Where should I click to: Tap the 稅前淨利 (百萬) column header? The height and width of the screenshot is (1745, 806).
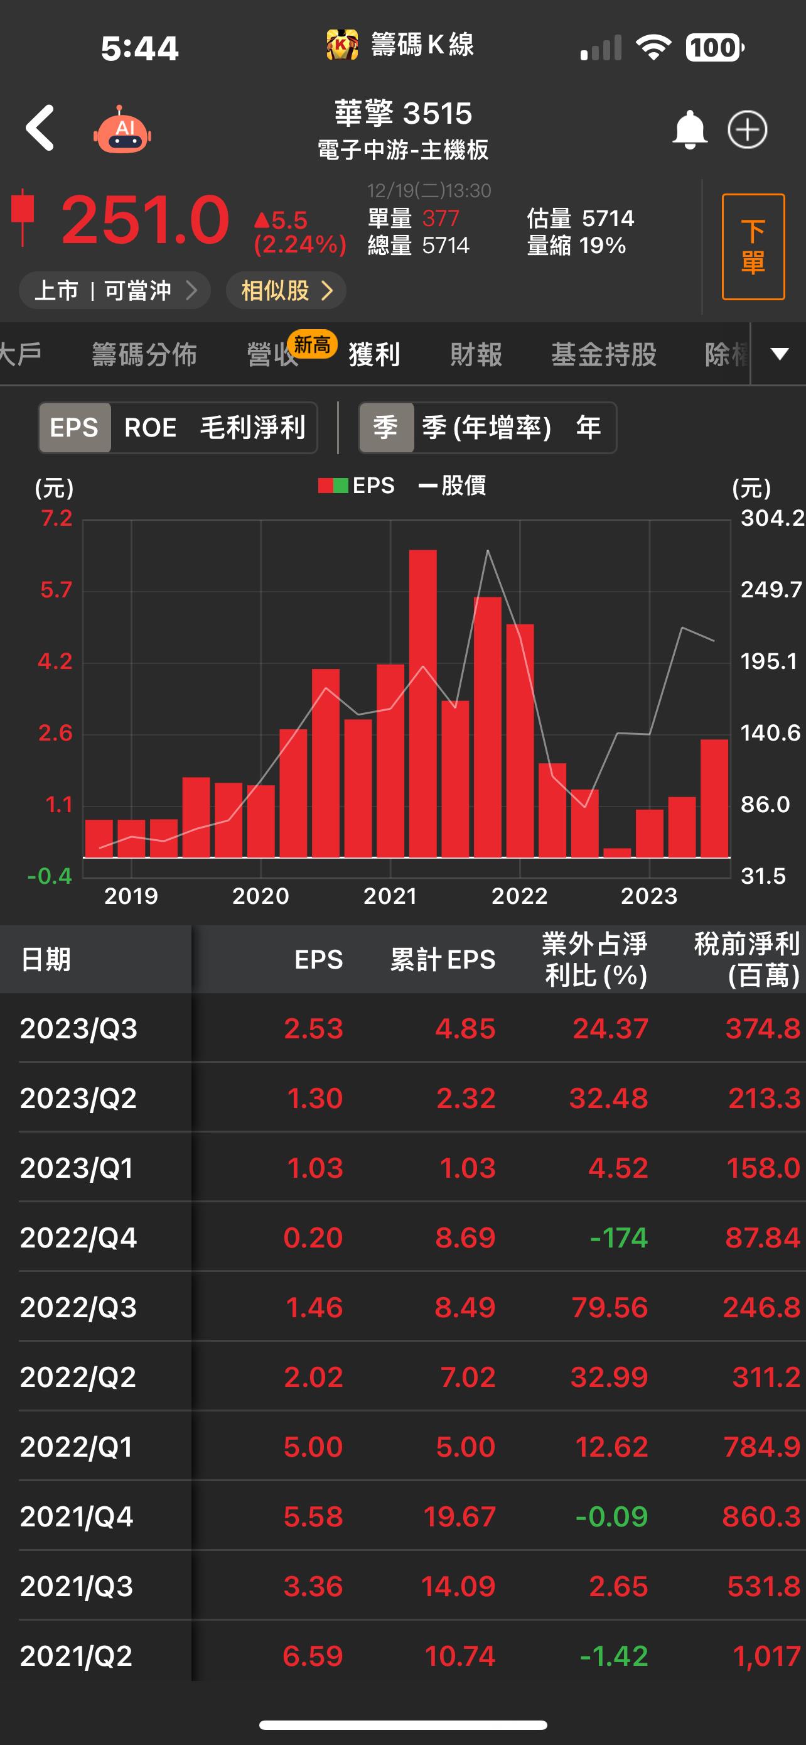click(747, 959)
